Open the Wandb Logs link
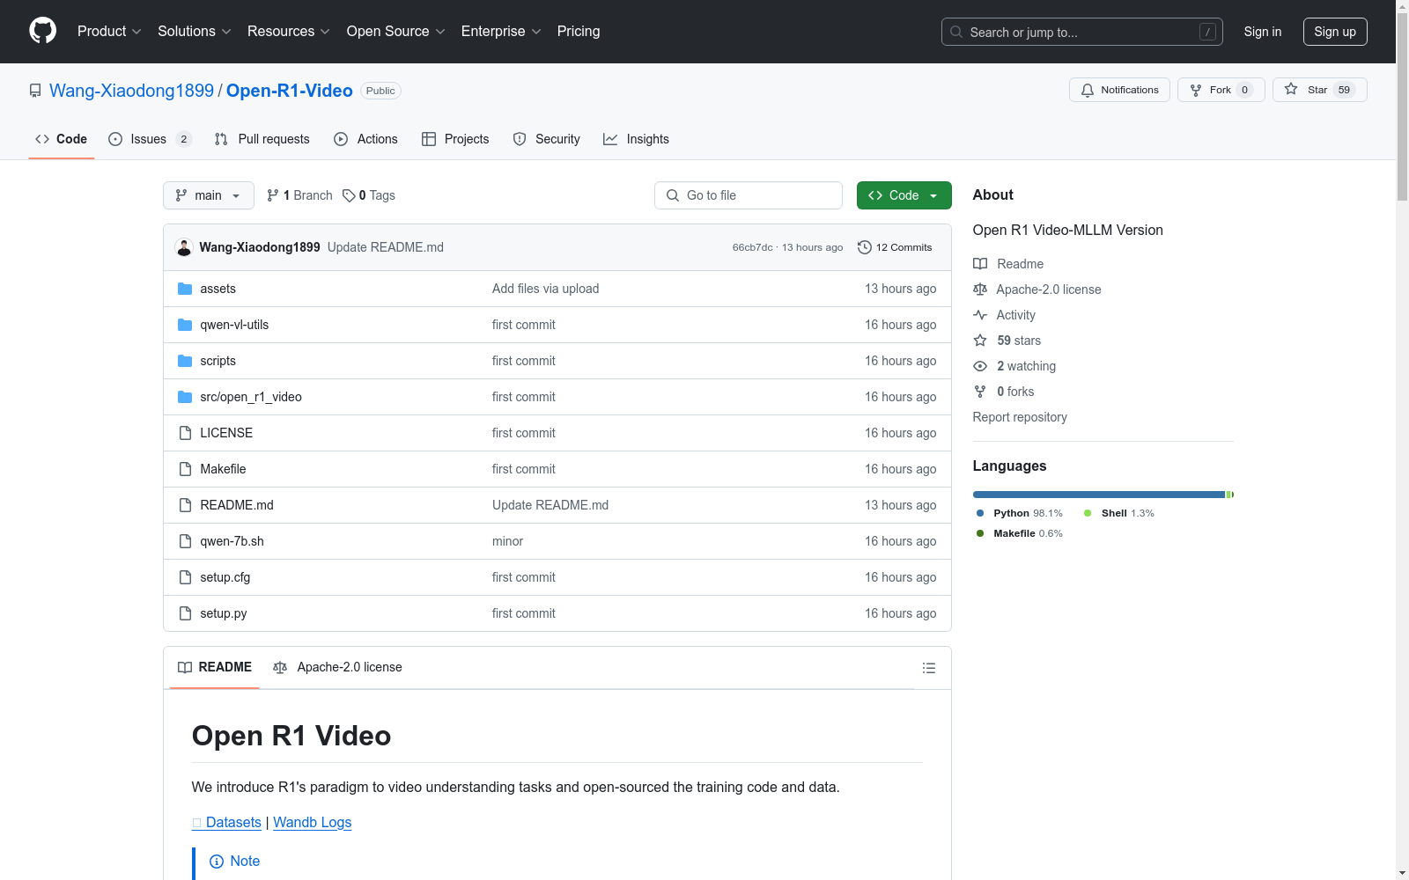Screen dimensions: 1409x880 (x=313, y=822)
